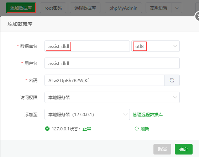Launch phpMyAdmin
The width and height of the screenshot is (199, 157).
tap(123, 8)
